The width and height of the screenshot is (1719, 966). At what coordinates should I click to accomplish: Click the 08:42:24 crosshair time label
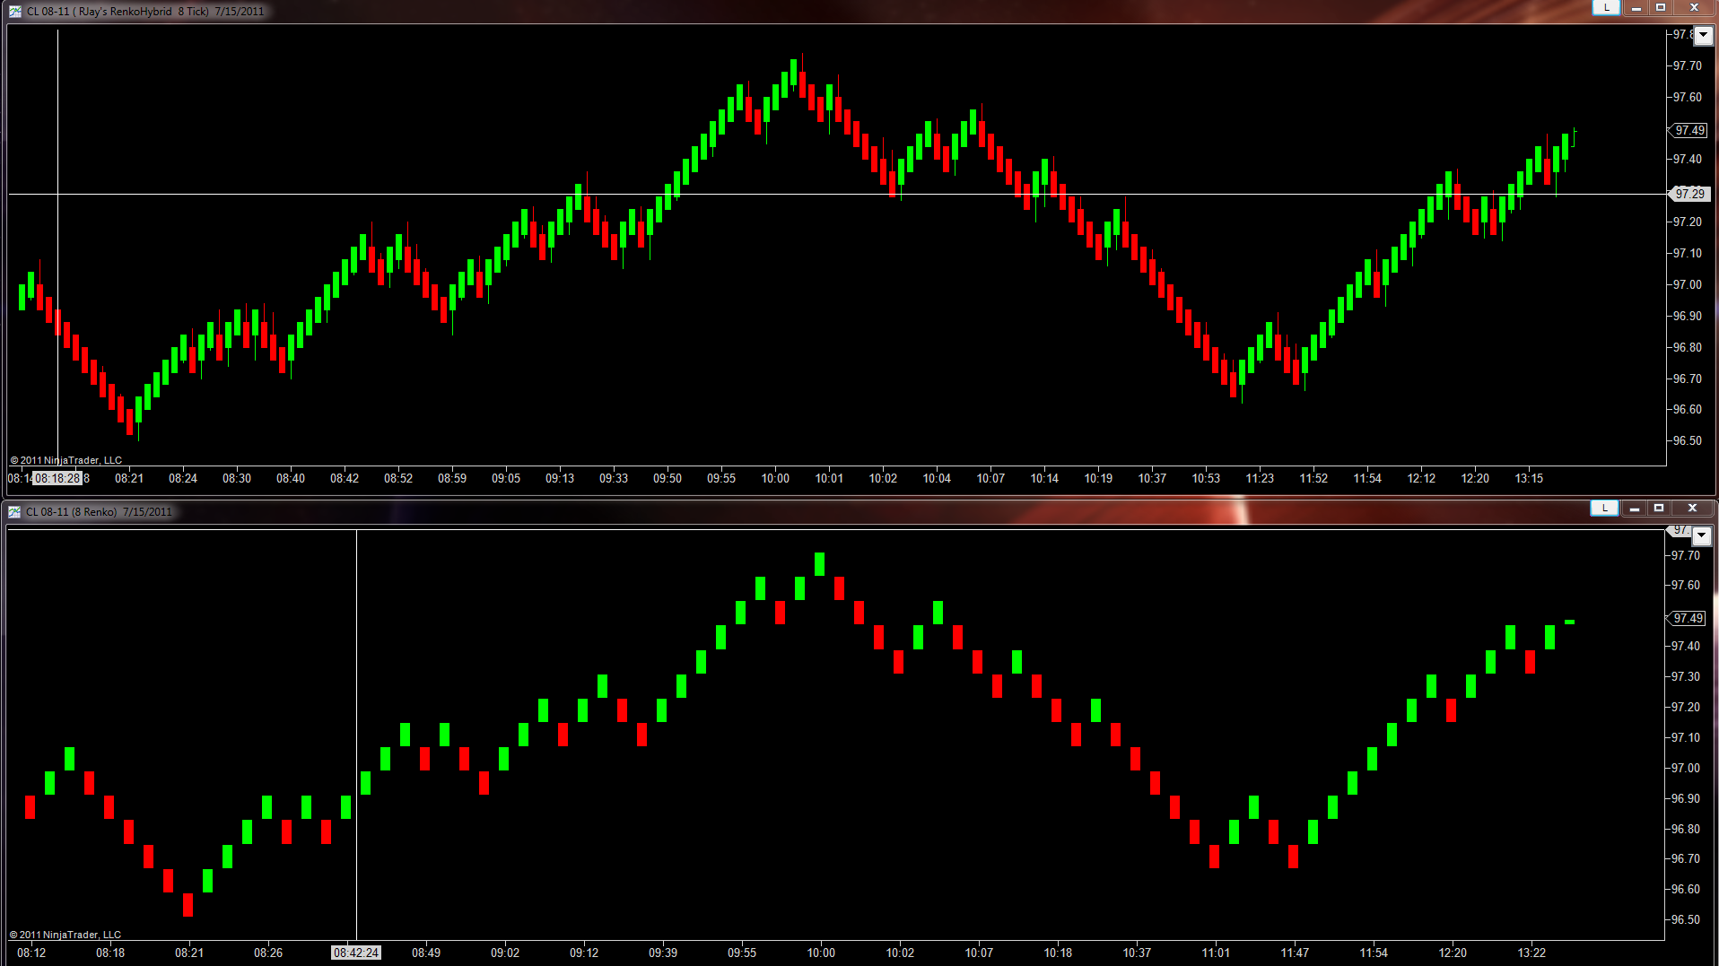356,953
